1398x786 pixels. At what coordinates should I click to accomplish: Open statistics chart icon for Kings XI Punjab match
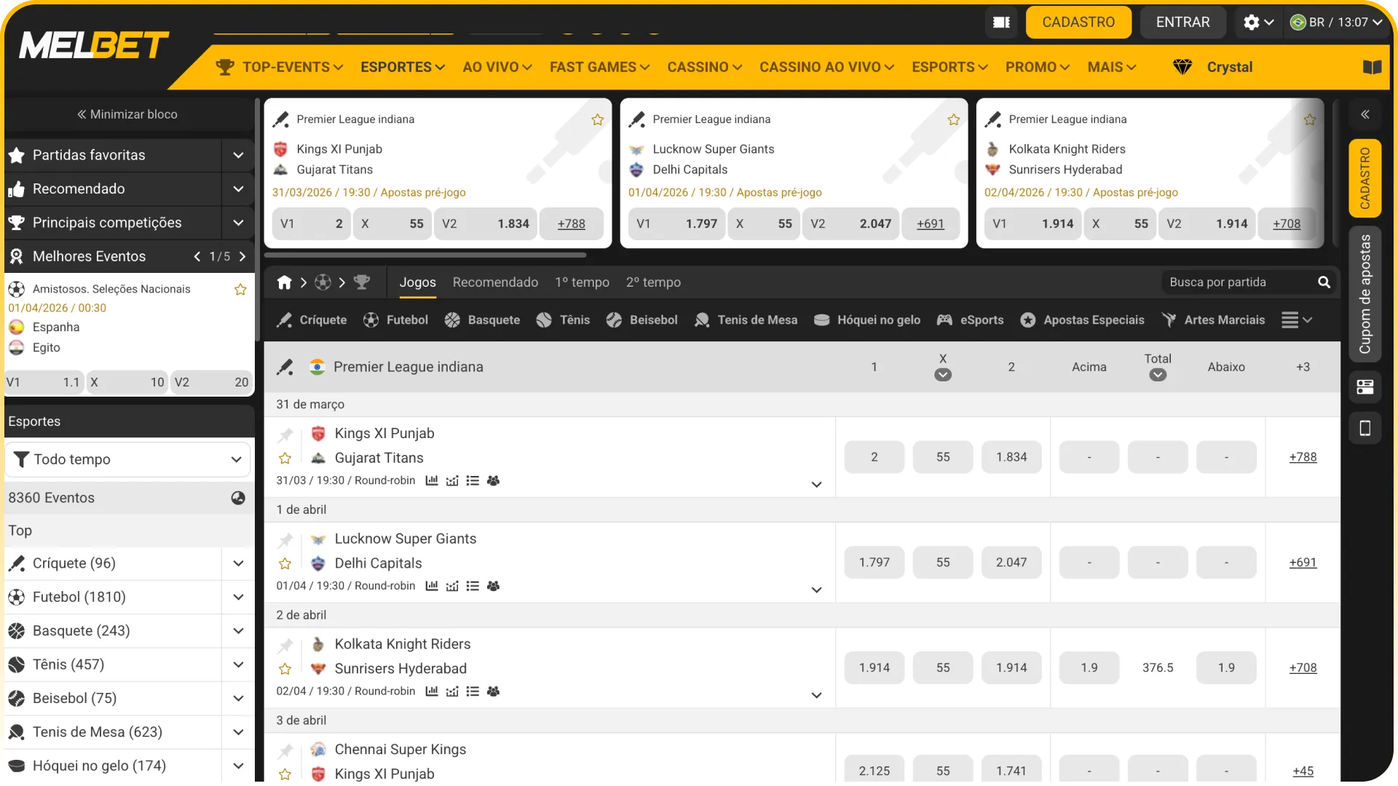tap(432, 480)
